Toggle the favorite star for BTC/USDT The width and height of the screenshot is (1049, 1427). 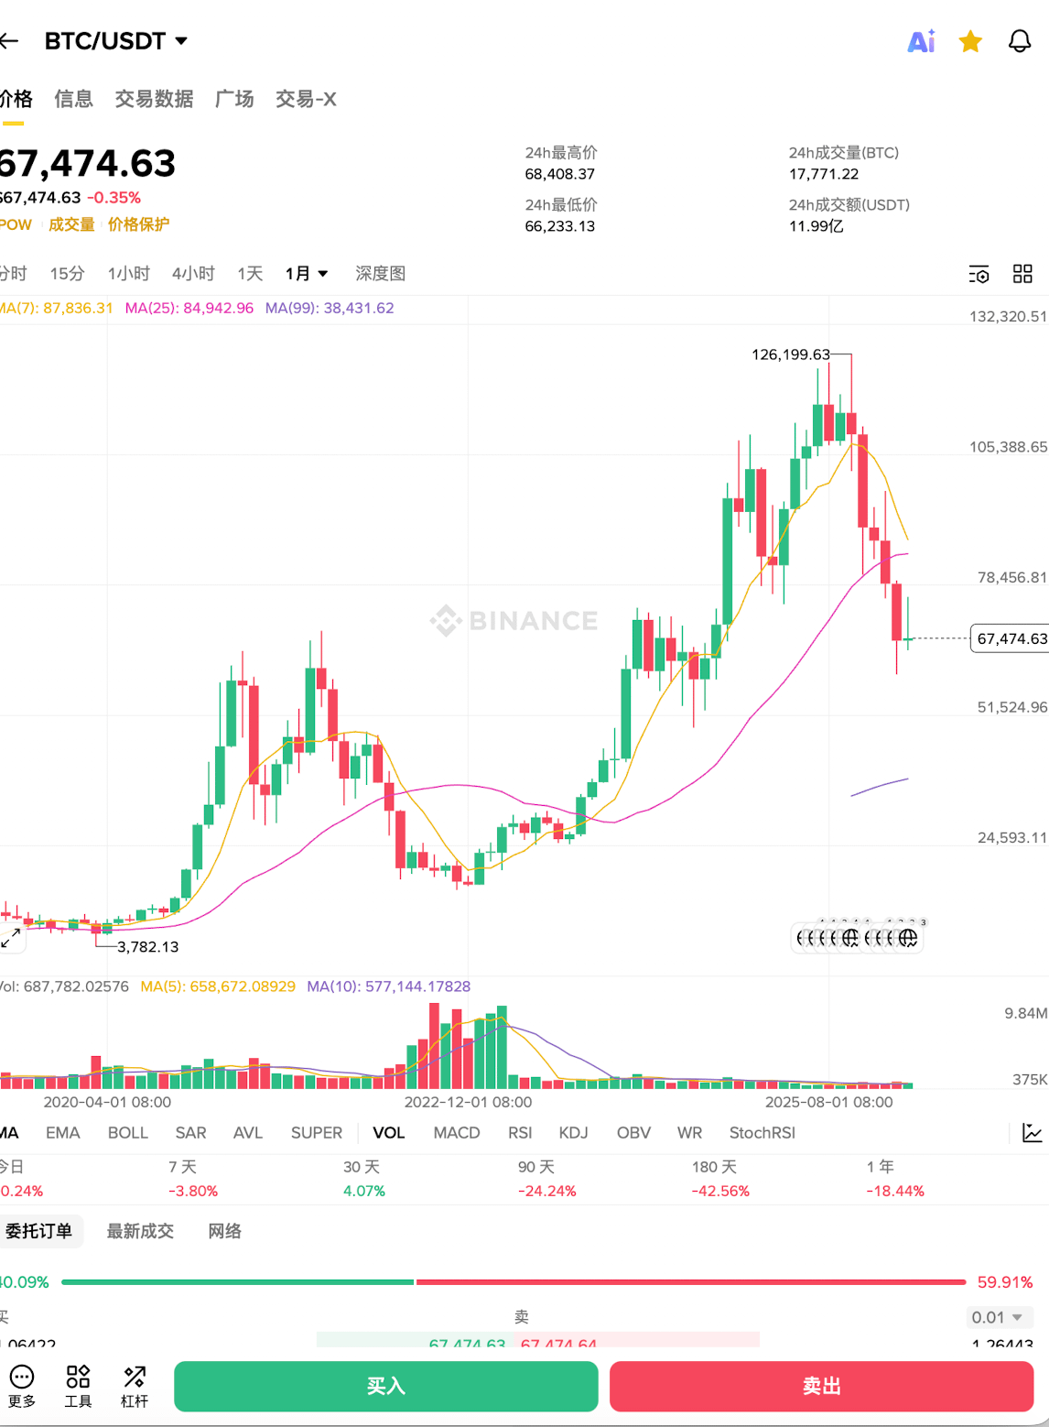click(x=970, y=42)
